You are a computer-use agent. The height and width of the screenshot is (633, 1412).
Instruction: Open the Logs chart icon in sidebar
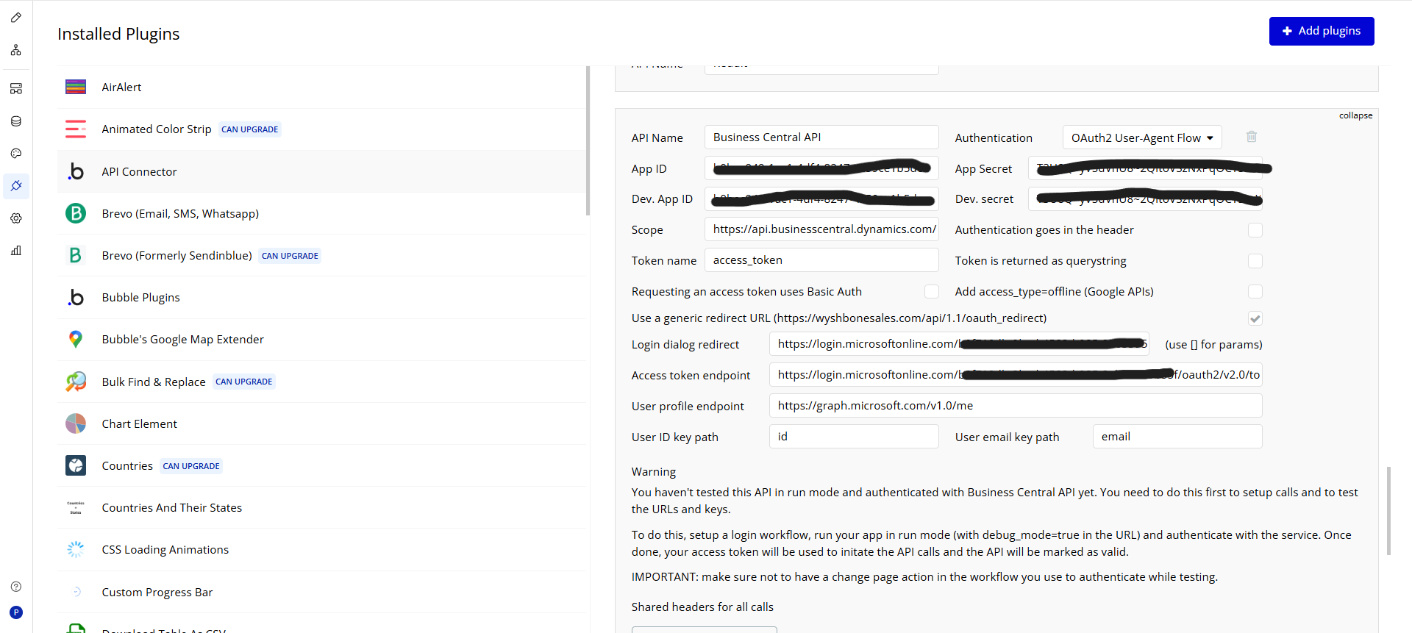pos(16,251)
